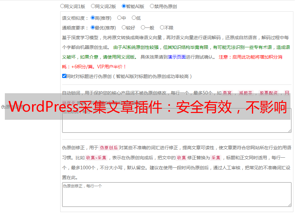Click the 伪原创后 highlighted tag
The width and height of the screenshot is (295, 213).
pyautogui.click(x=109, y=148)
